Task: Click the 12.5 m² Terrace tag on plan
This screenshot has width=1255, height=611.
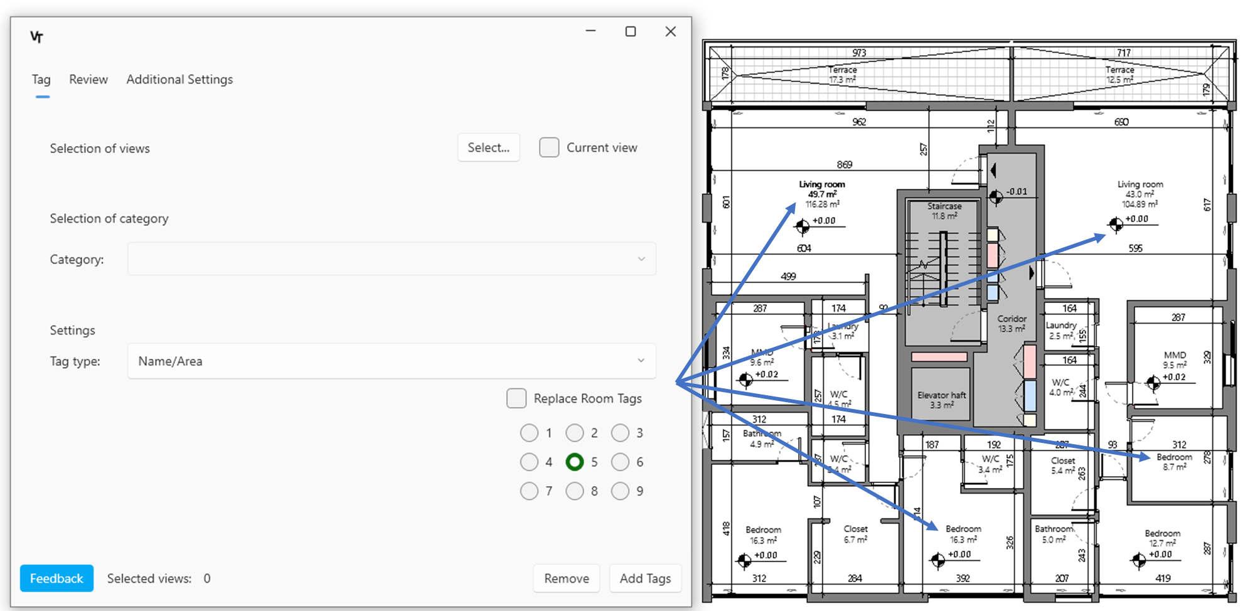Action: tap(1119, 75)
